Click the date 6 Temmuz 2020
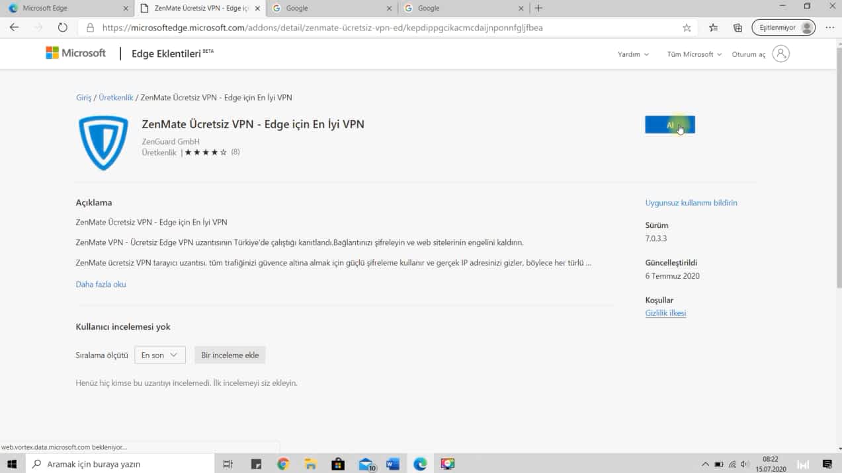The width and height of the screenshot is (842, 473). tap(672, 276)
